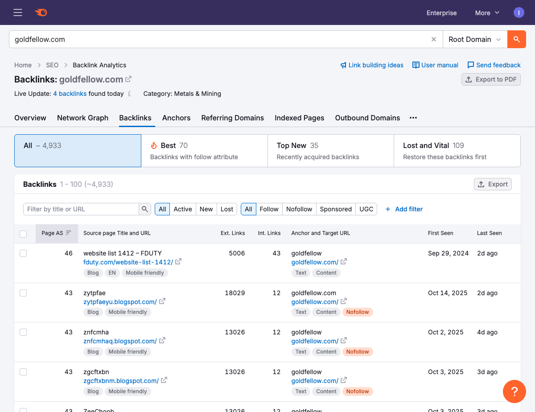Switch to the Referring Domains tab
Screen dimensions: 535x412
232,118
